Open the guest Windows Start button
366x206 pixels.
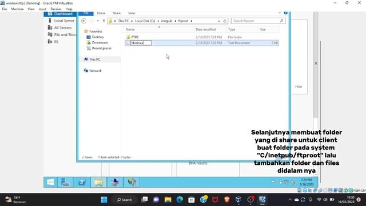click(x=50, y=182)
